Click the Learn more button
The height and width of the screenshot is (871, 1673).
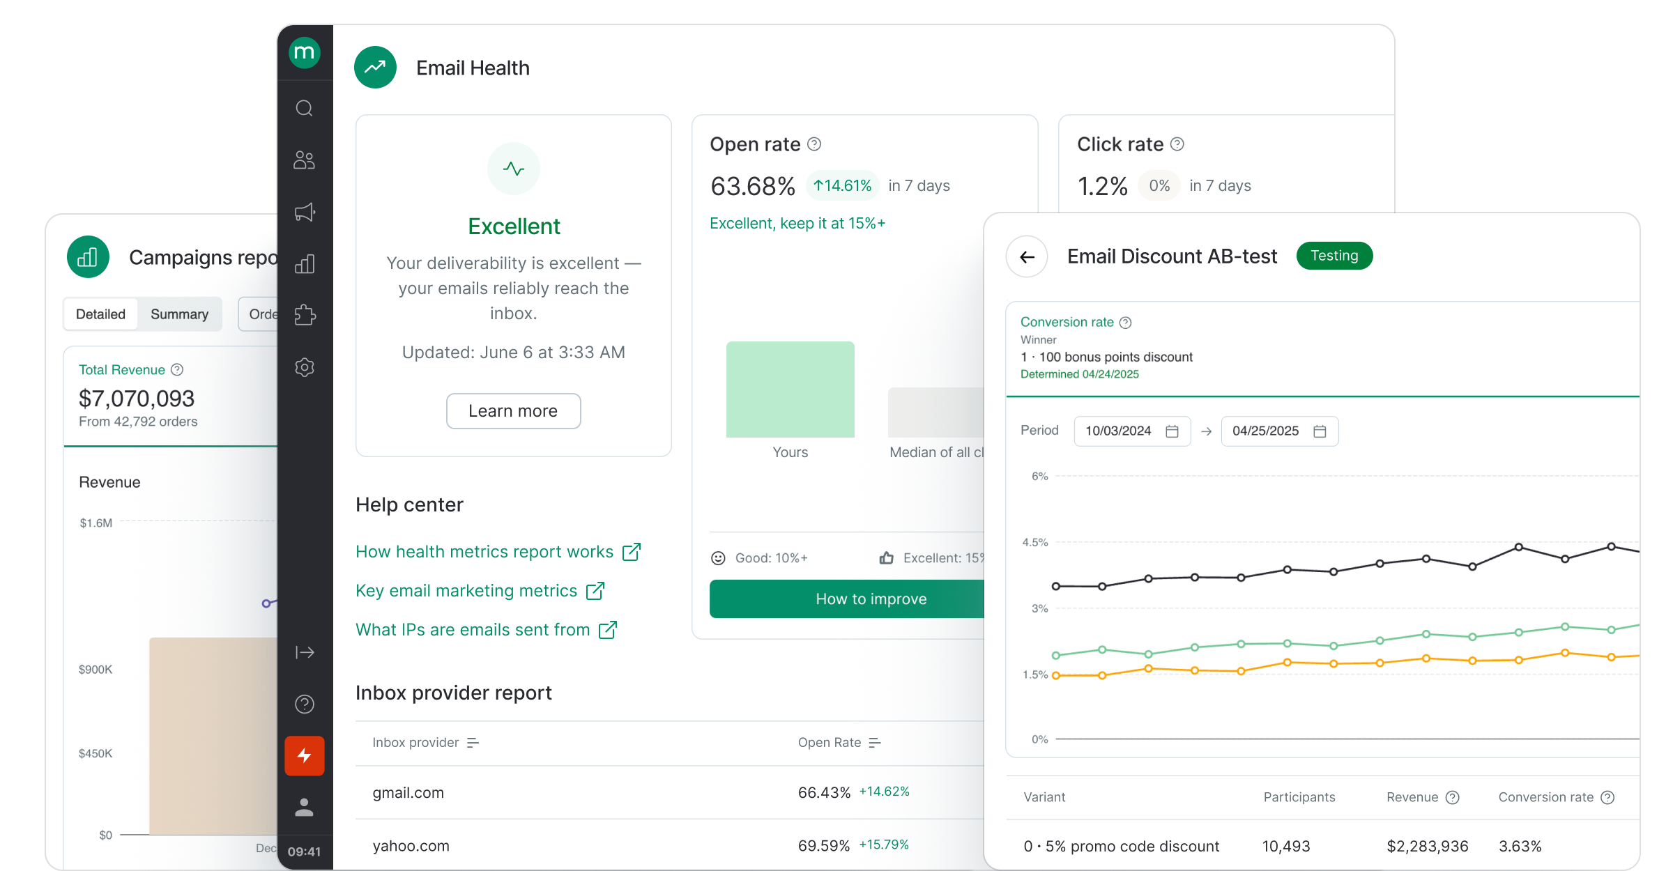[514, 411]
